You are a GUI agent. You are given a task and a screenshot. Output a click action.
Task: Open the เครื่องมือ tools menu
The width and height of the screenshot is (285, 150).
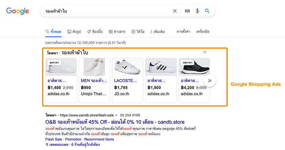click(x=203, y=32)
